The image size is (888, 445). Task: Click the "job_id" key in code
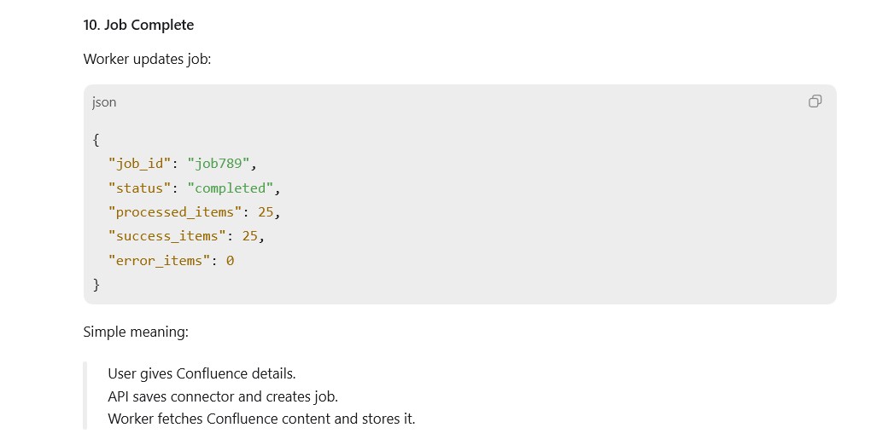tap(139, 164)
